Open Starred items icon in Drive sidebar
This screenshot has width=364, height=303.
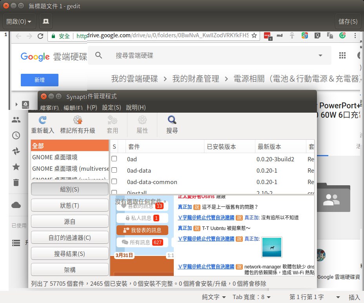[x=16, y=167]
